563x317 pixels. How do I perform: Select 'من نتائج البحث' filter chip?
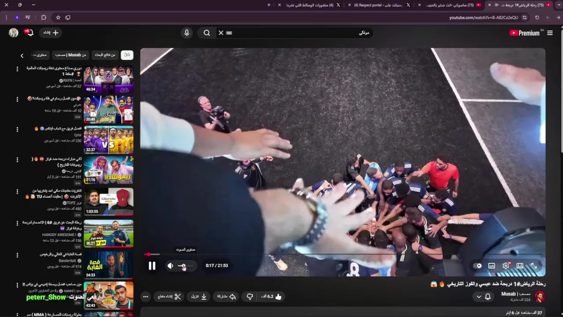click(105, 55)
